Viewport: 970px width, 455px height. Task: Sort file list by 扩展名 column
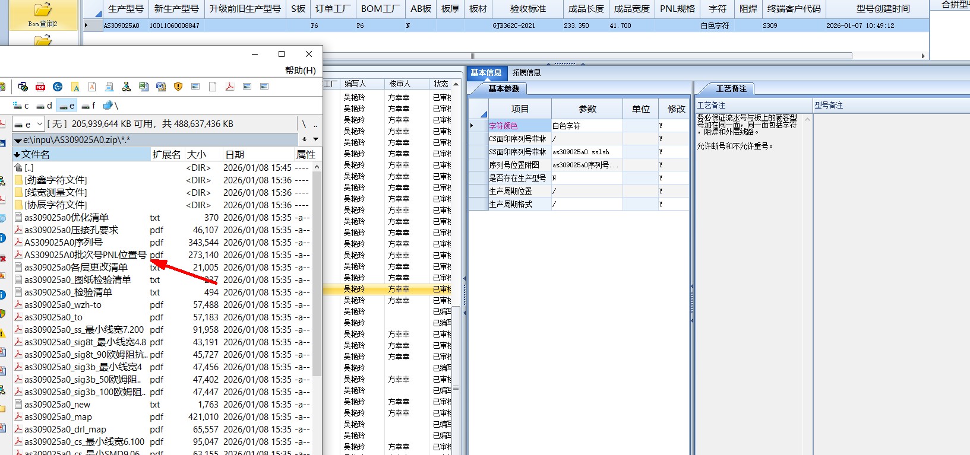168,154
